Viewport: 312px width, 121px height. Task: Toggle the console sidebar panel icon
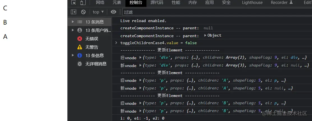pyautogui.click(x=74, y=12)
